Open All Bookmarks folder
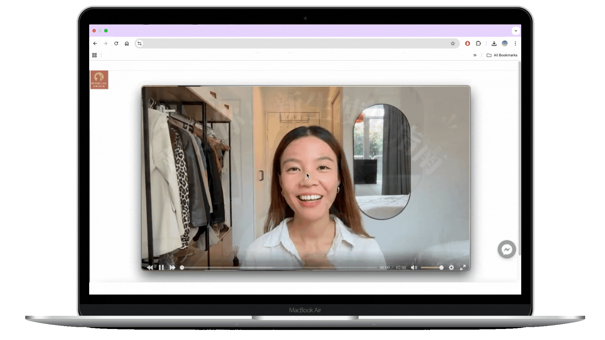 click(502, 55)
